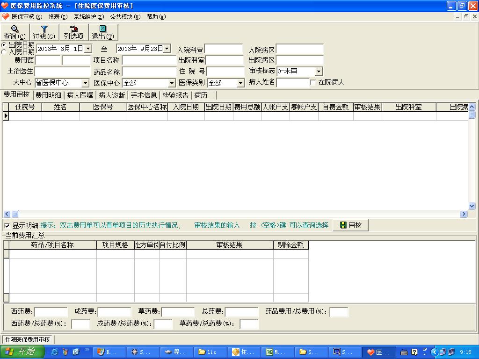Click the grid vertical scrollbar down arrow
This screenshot has height=359, width=479.
[472, 206]
